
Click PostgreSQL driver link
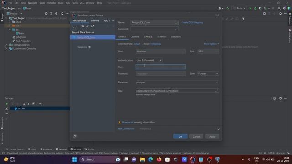[155, 44]
